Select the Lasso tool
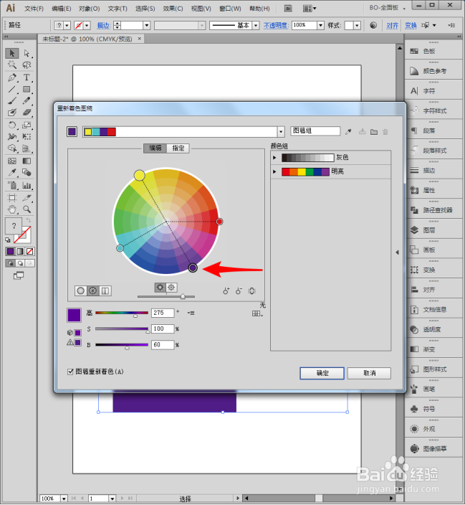 (27, 65)
